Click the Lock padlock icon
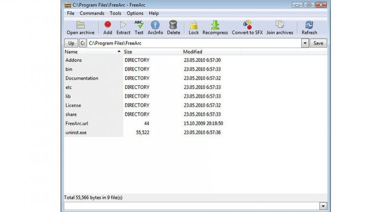Viewport: 391px width, 212px height. point(194,25)
